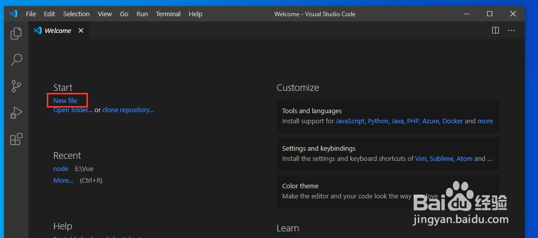Install Python language support

378,121
